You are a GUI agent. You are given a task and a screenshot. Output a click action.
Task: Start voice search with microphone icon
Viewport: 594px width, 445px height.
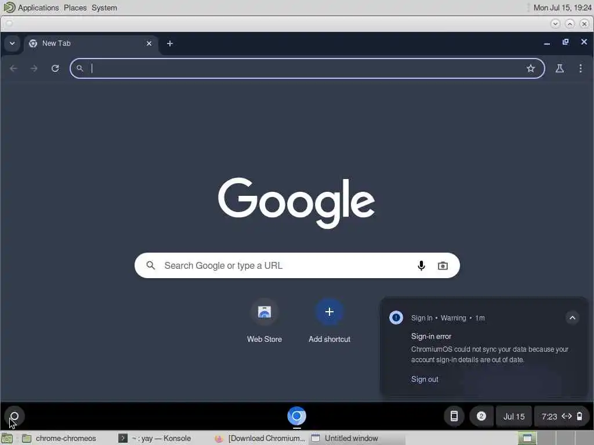421,265
